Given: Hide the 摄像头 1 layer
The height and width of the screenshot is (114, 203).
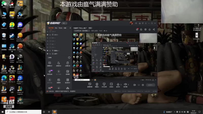Looking at the screenshot, I should click(47, 50).
